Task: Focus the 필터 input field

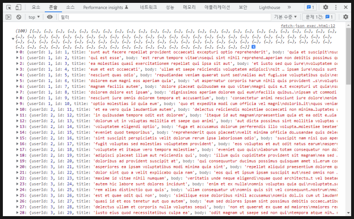Action: click(165, 17)
